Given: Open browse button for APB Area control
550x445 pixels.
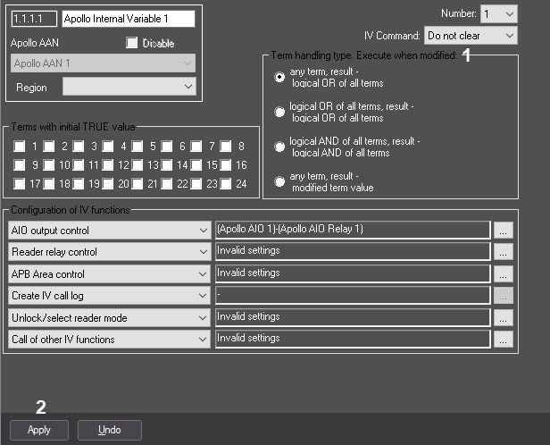Looking at the screenshot, I should pyautogui.click(x=504, y=274).
